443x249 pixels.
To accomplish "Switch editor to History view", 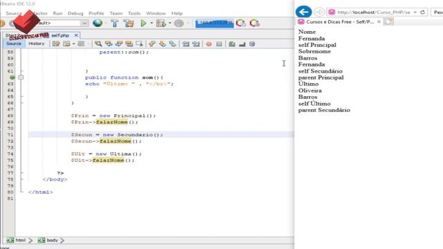I will [x=37, y=44].
